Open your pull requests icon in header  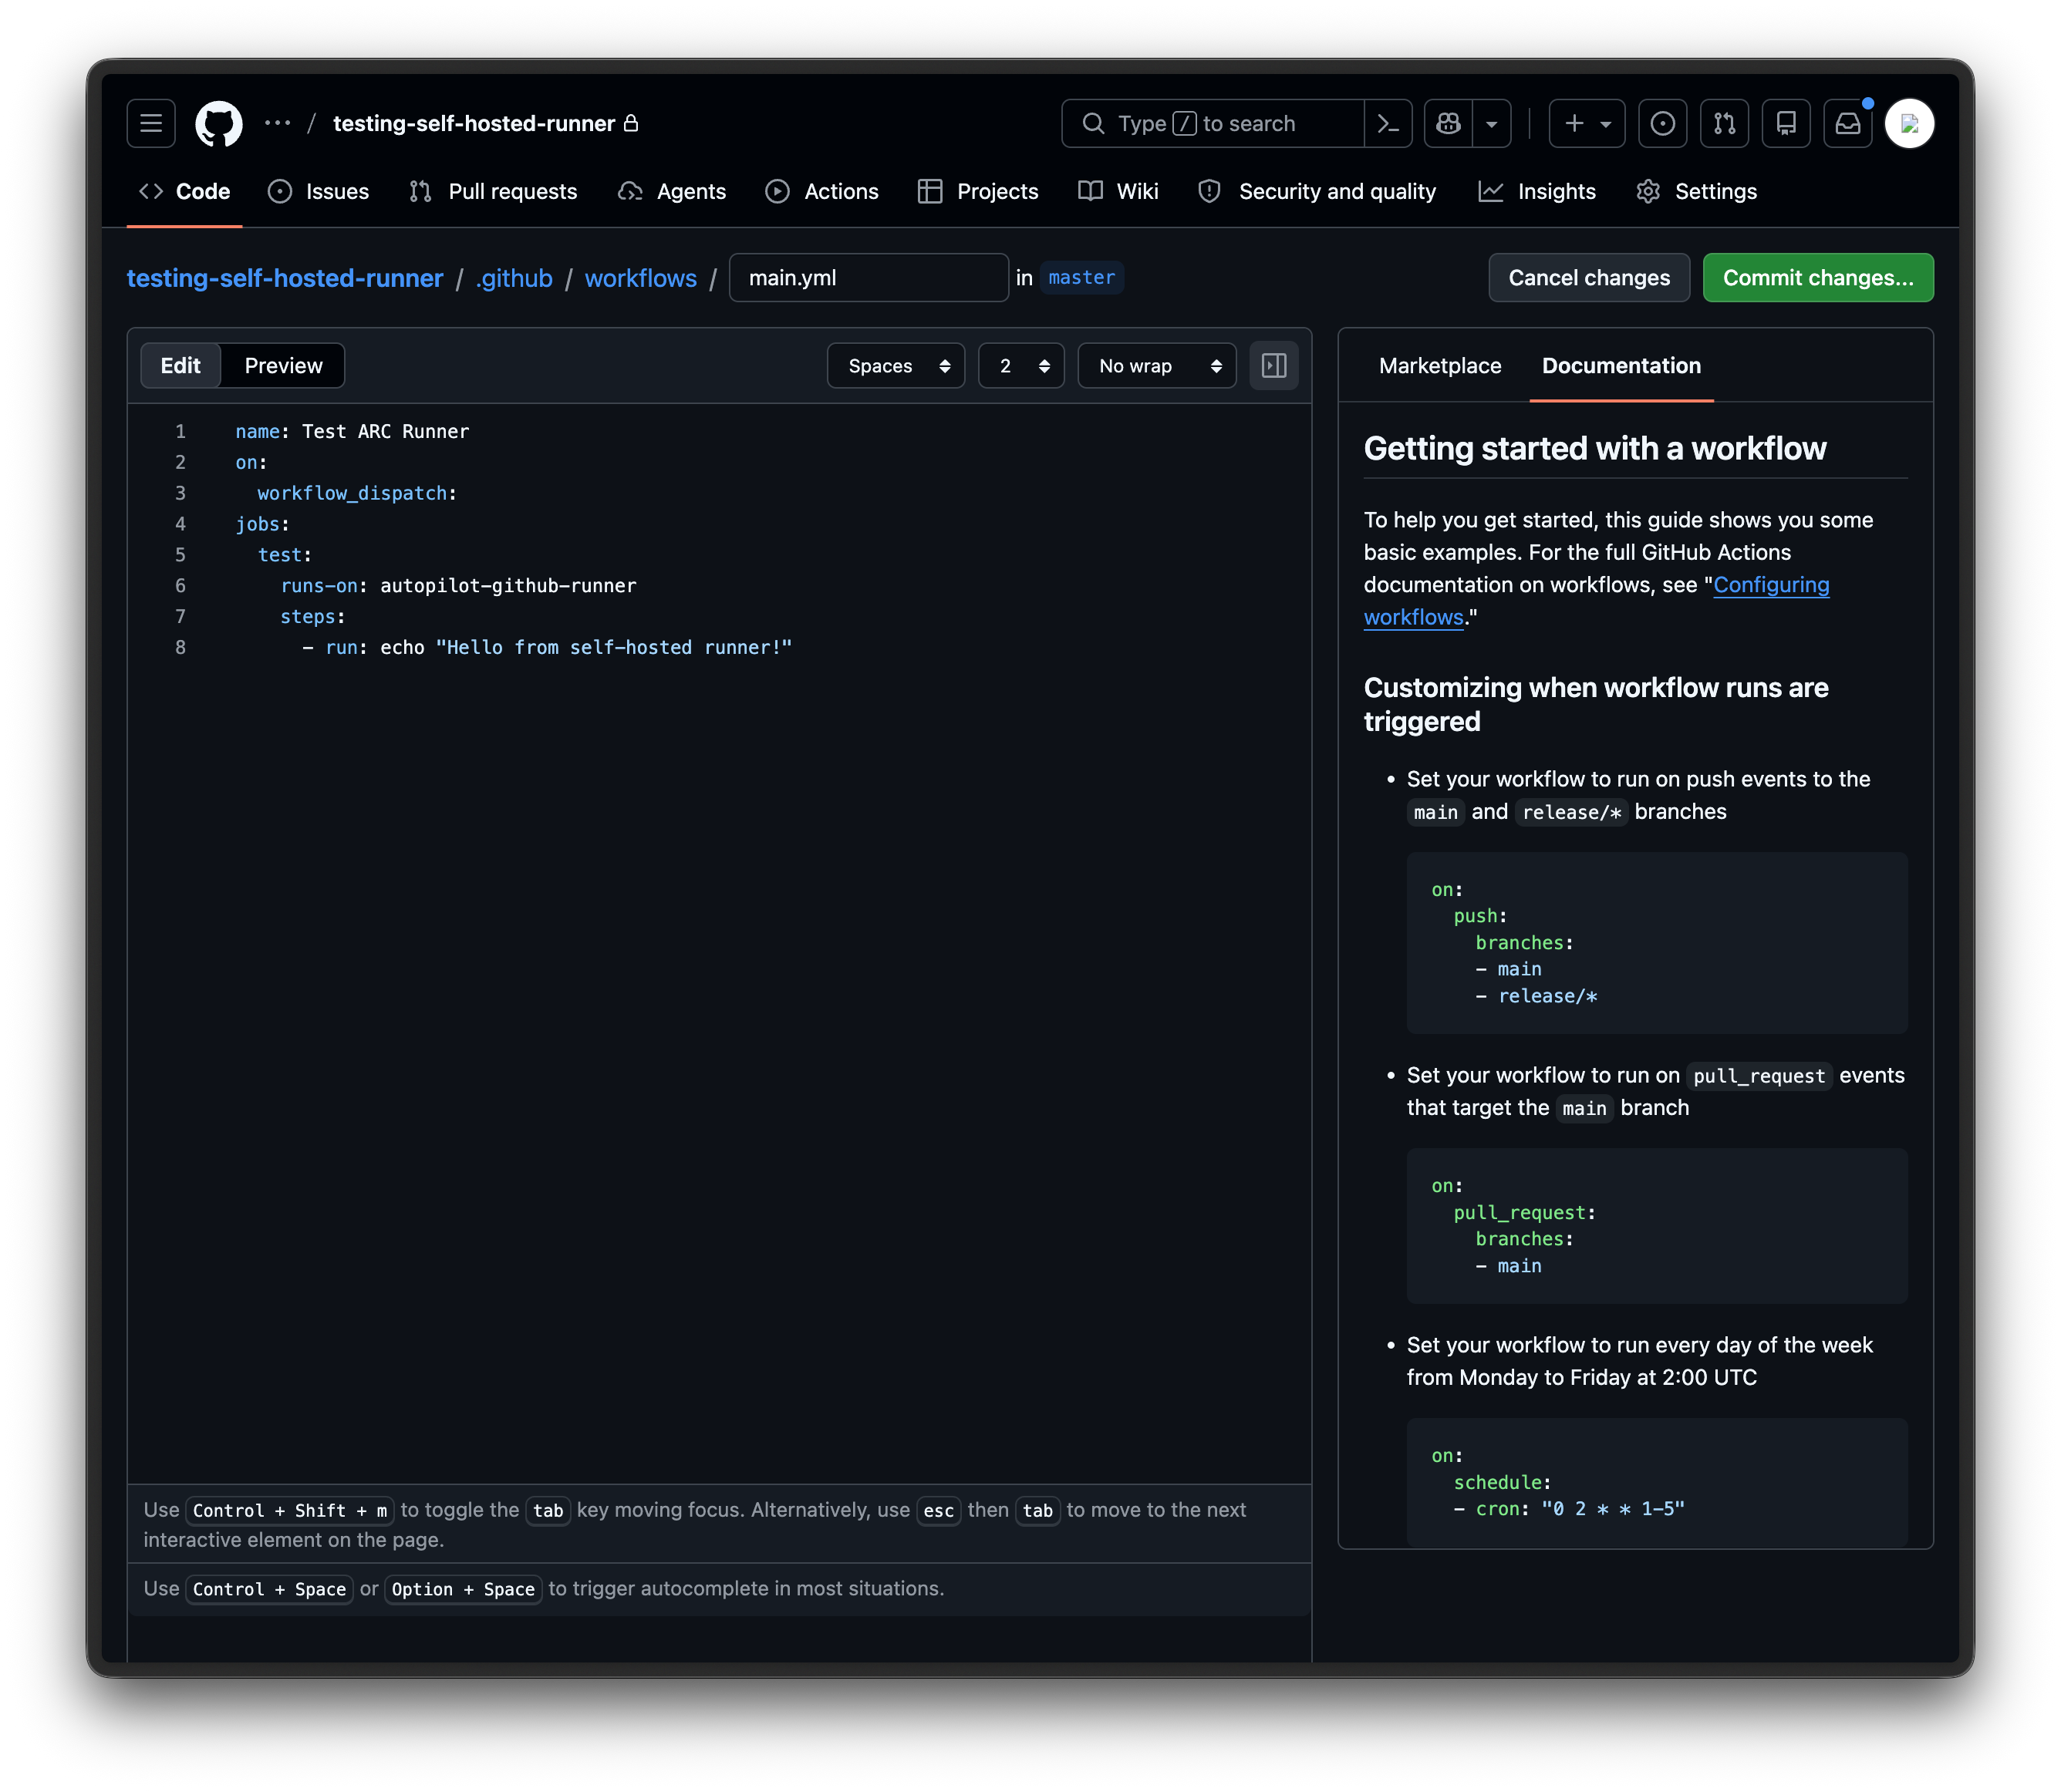pos(1724,123)
